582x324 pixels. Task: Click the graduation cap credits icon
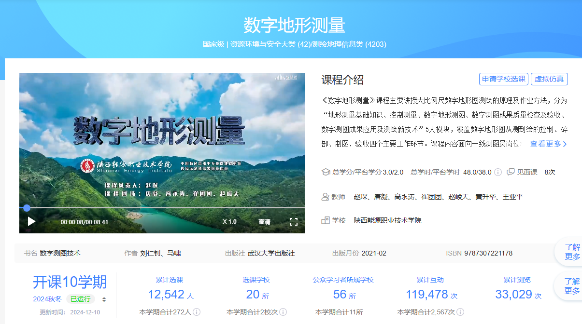click(326, 172)
